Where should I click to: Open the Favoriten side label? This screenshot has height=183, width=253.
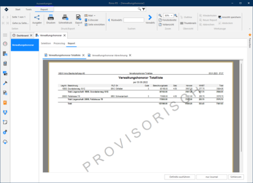[250, 43]
